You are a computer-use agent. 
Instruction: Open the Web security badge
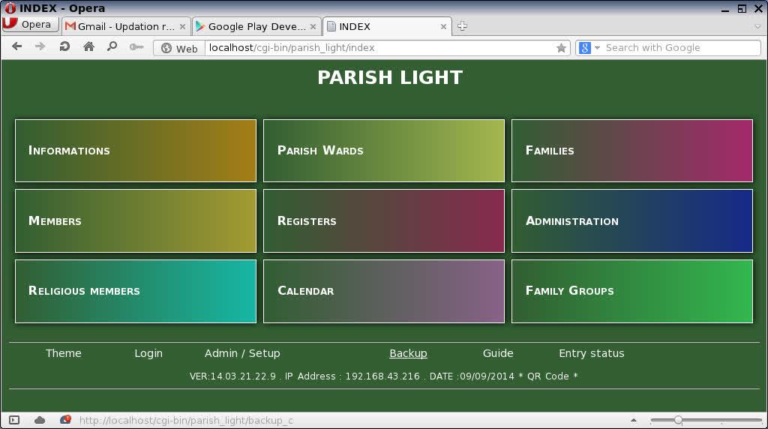click(179, 49)
